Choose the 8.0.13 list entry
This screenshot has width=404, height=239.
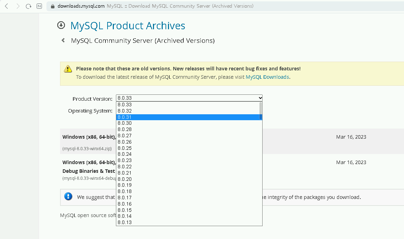tap(188, 222)
